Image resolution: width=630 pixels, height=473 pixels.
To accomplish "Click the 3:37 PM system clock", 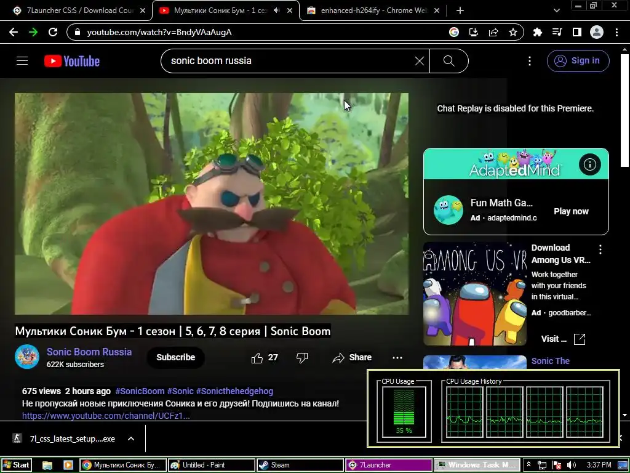I will pyautogui.click(x=599, y=465).
